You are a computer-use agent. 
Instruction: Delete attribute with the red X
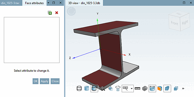click(57, 13)
